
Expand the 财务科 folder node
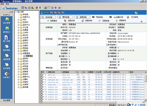click(x=18, y=74)
